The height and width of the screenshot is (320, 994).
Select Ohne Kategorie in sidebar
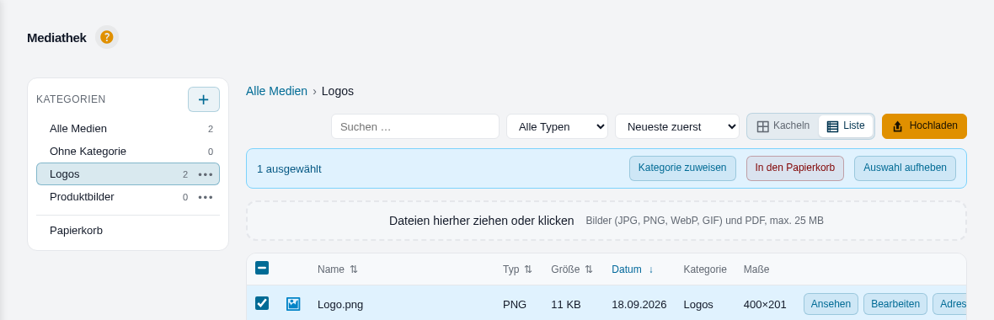coord(128,152)
